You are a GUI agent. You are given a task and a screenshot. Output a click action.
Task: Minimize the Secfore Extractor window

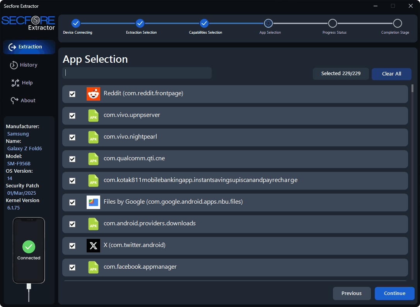[x=376, y=6]
